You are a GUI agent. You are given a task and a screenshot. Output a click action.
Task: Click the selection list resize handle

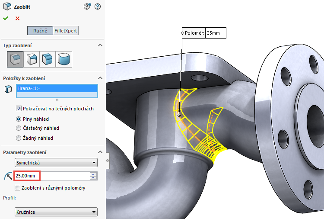pyautogui.click(x=57, y=100)
